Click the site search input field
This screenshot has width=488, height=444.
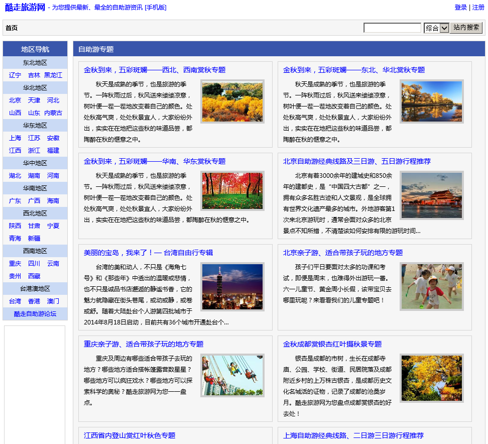tap(392, 28)
